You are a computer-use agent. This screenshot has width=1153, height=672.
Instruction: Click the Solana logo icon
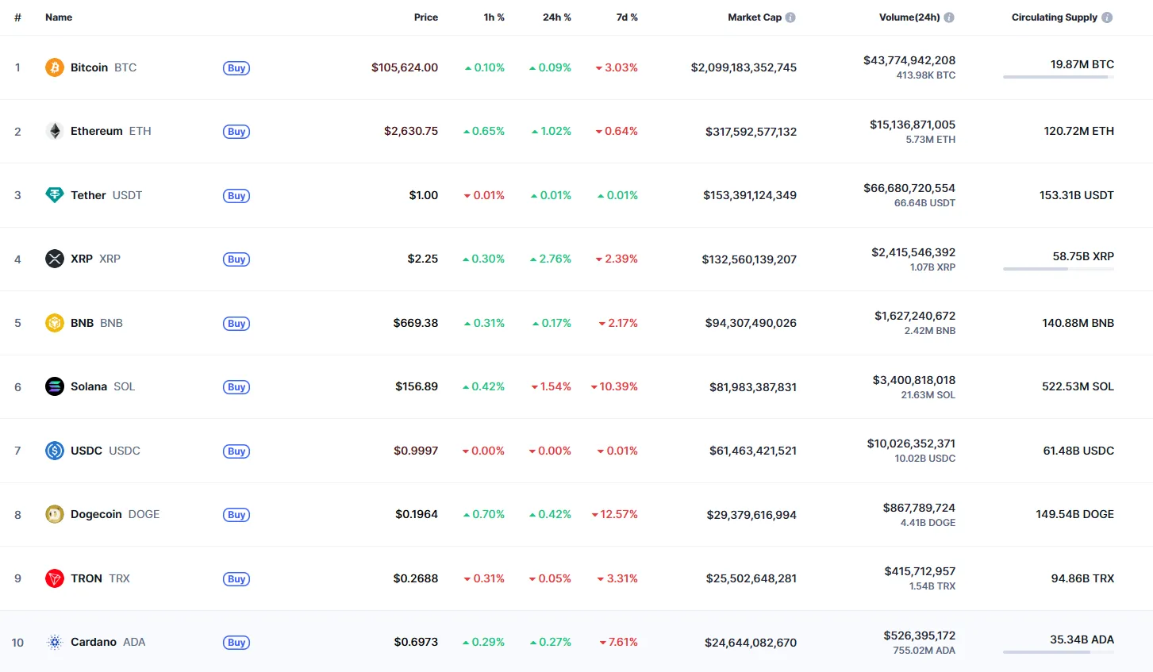(54, 386)
